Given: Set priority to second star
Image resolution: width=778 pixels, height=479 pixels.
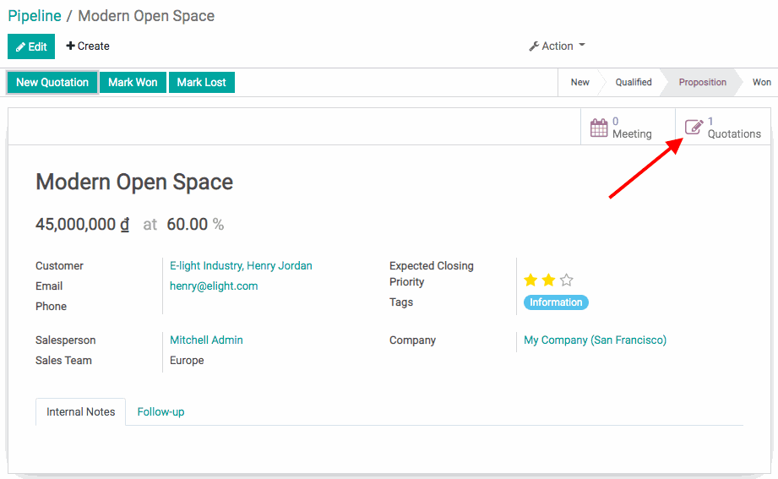Looking at the screenshot, I should point(548,280).
